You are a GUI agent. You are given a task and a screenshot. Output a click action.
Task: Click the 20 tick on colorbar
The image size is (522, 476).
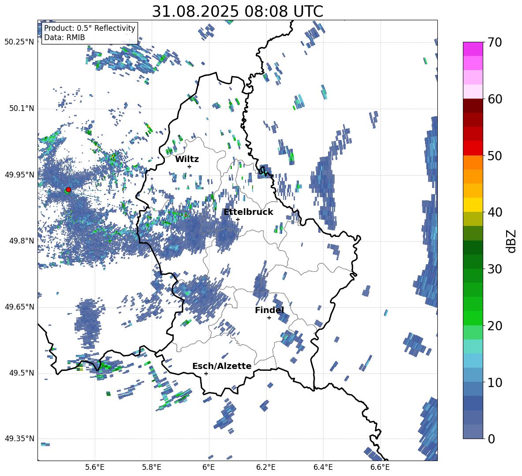(495, 325)
